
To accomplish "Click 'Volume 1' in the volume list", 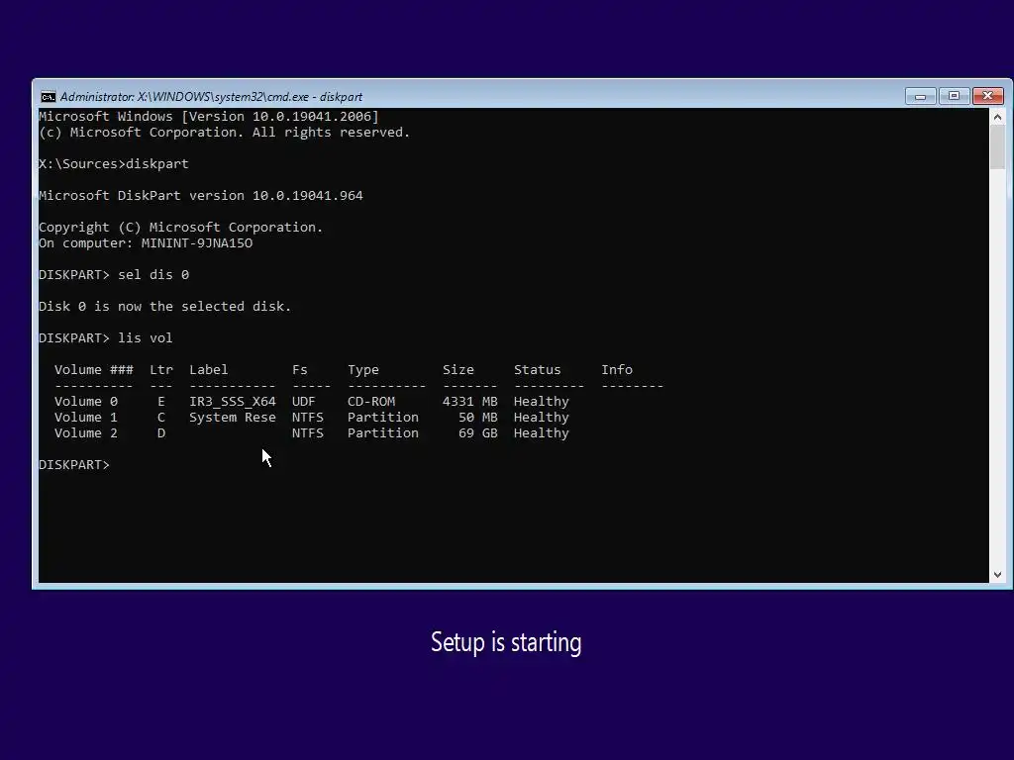I will tap(86, 418).
